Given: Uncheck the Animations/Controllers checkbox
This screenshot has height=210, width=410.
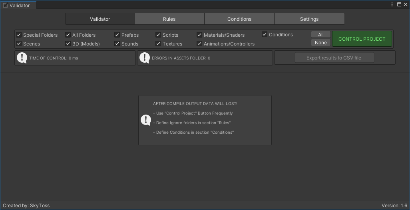Looking at the screenshot, I should [x=199, y=44].
